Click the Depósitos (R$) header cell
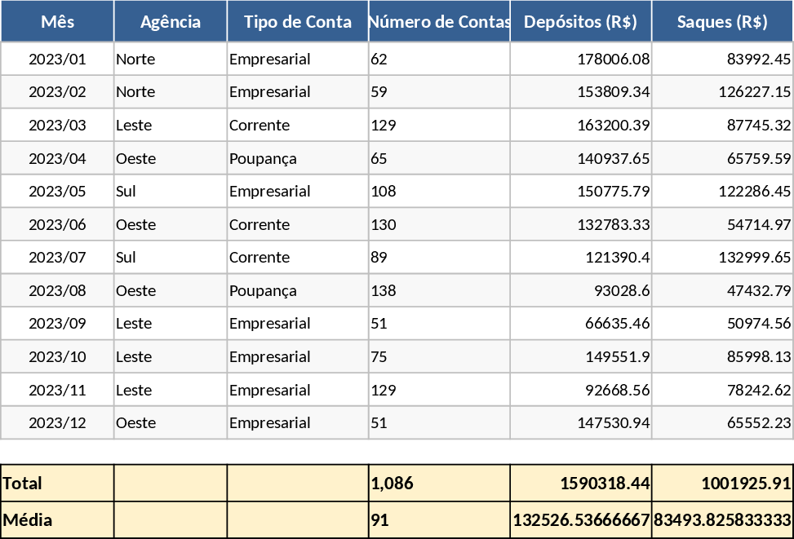 pyautogui.click(x=581, y=22)
